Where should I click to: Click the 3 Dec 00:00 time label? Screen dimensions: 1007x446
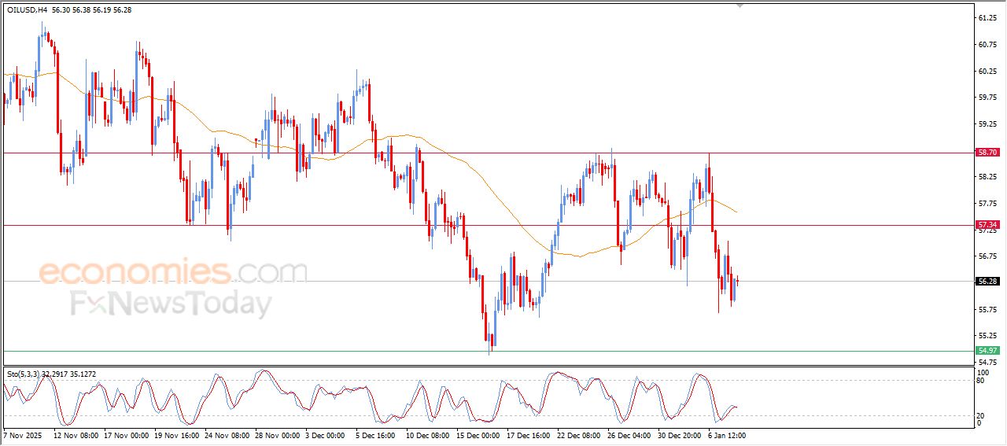tap(326, 435)
